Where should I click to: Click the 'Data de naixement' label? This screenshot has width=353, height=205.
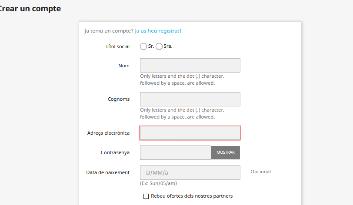(x=108, y=172)
